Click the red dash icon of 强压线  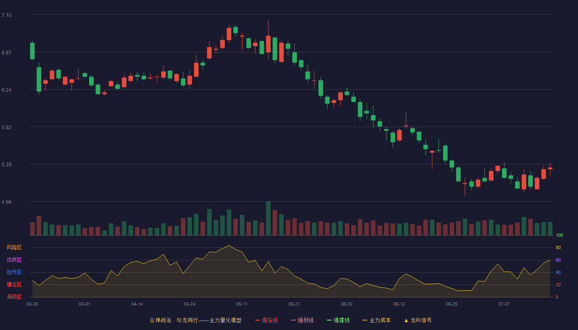257,320
